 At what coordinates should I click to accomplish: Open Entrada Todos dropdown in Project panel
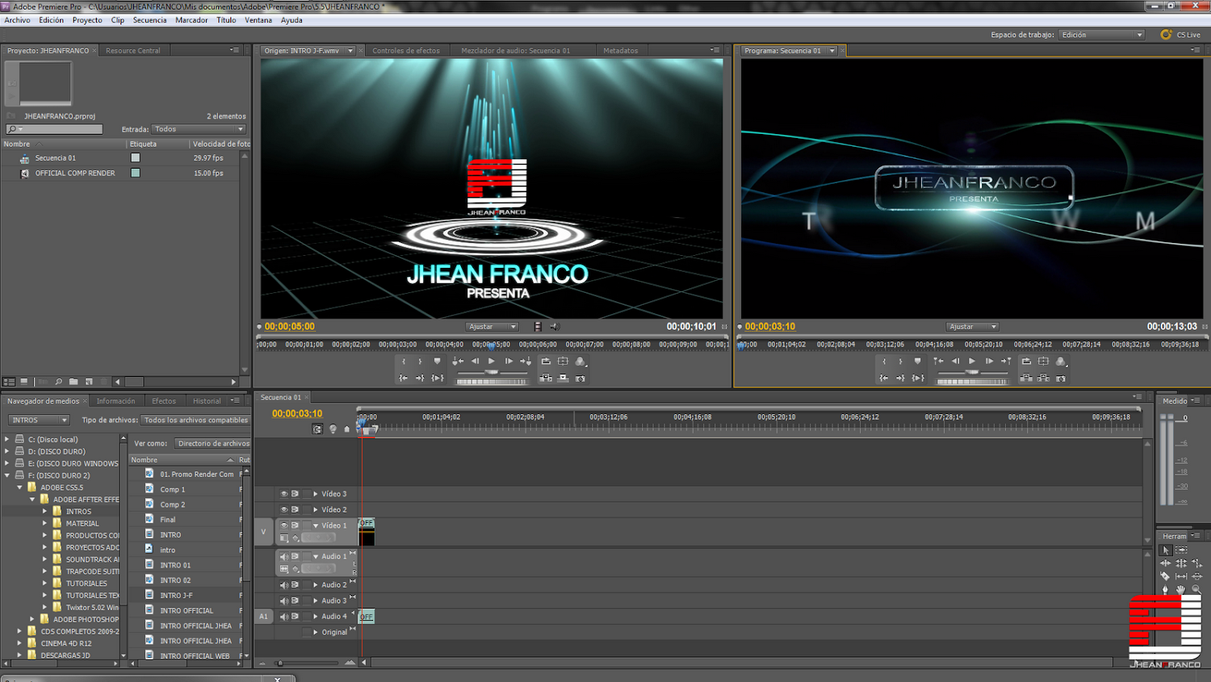pos(199,129)
